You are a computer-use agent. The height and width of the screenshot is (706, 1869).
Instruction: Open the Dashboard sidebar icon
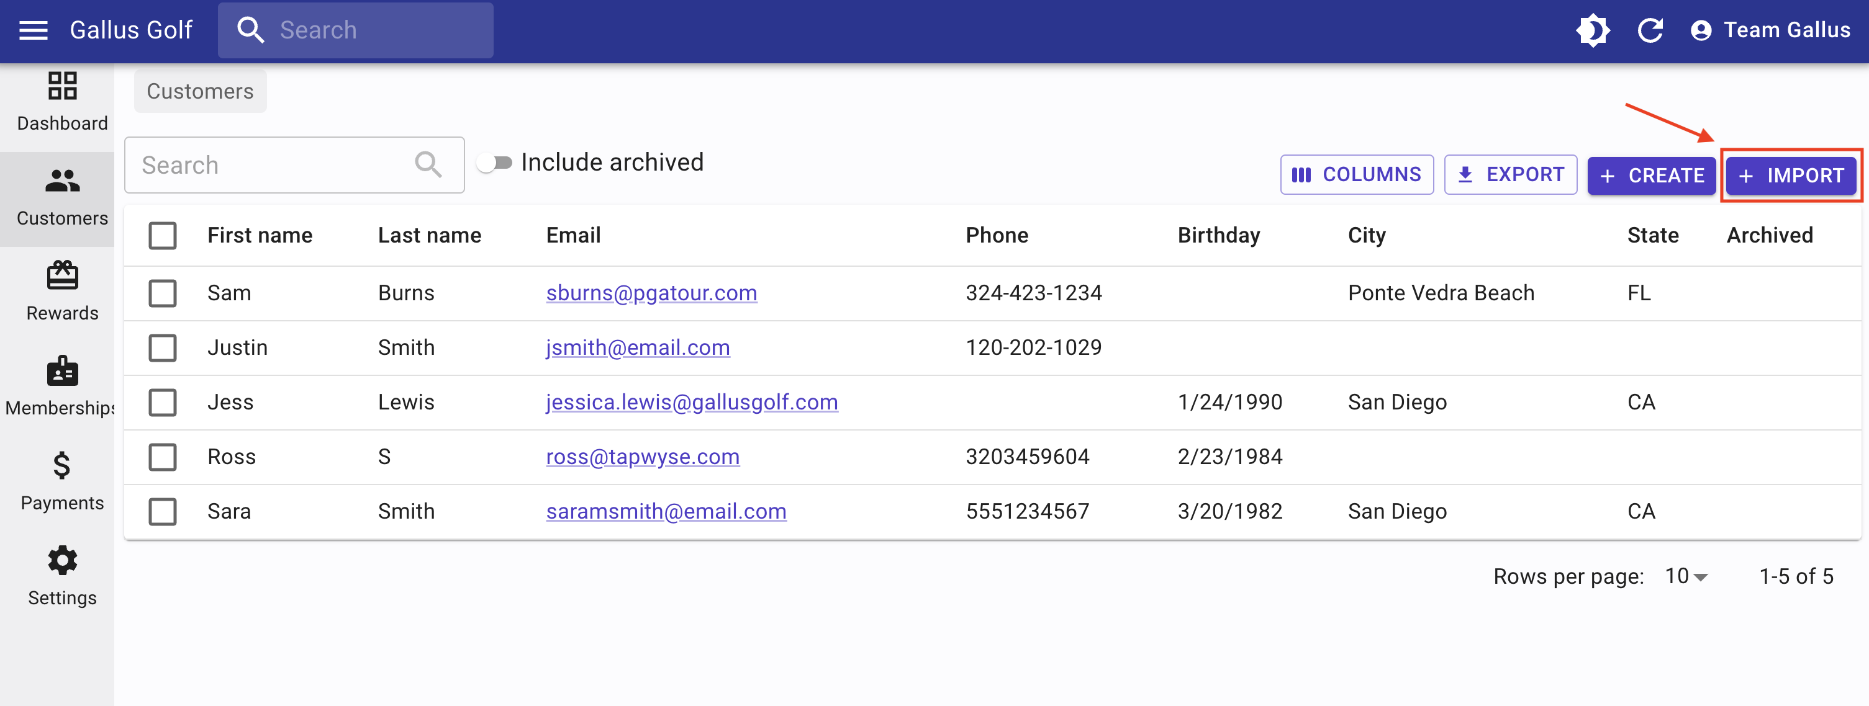[62, 86]
